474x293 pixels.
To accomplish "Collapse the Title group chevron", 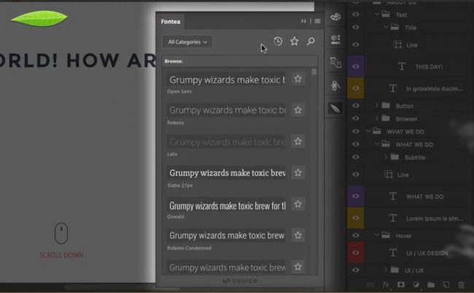I will pos(386,27).
